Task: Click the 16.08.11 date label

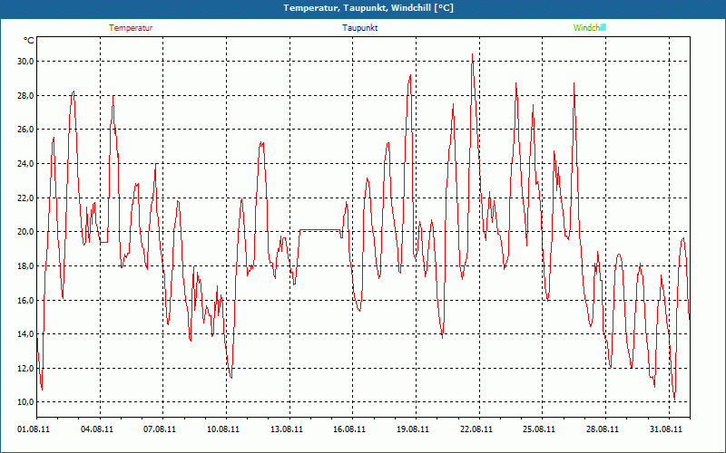Action: [349, 429]
